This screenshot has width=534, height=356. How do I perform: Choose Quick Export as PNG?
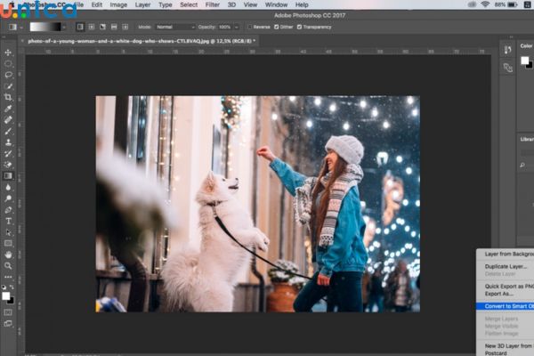pyautogui.click(x=505, y=287)
